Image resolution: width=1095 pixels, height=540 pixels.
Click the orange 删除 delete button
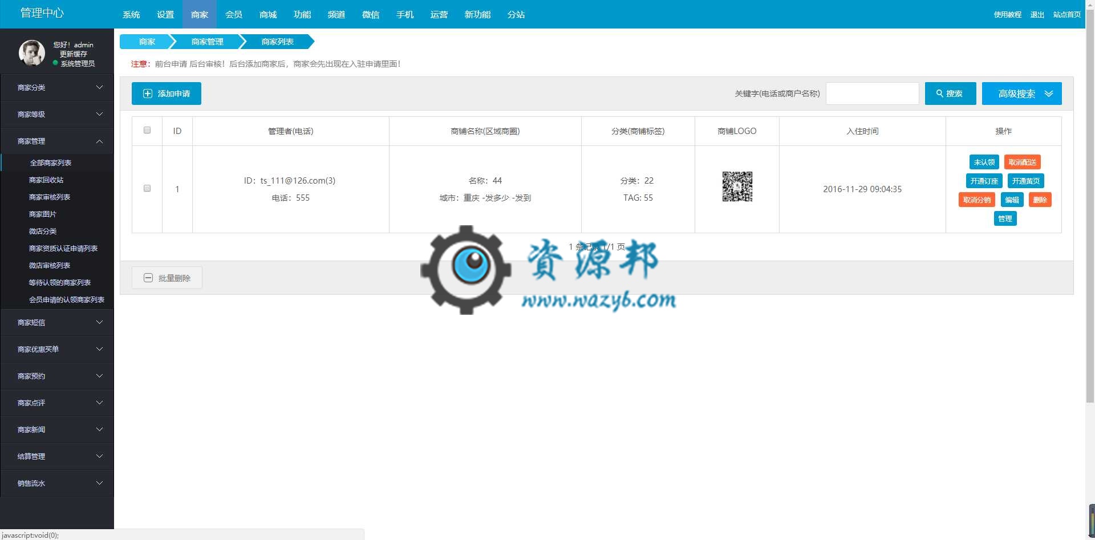pos(1040,200)
